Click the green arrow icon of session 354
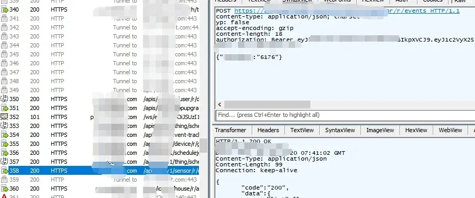The height and width of the screenshot is (198, 475). pos(4,135)
